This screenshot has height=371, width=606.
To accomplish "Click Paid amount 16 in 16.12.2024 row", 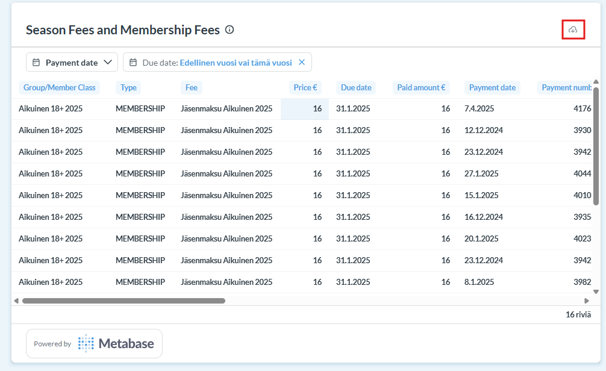I will click(446, 217).
